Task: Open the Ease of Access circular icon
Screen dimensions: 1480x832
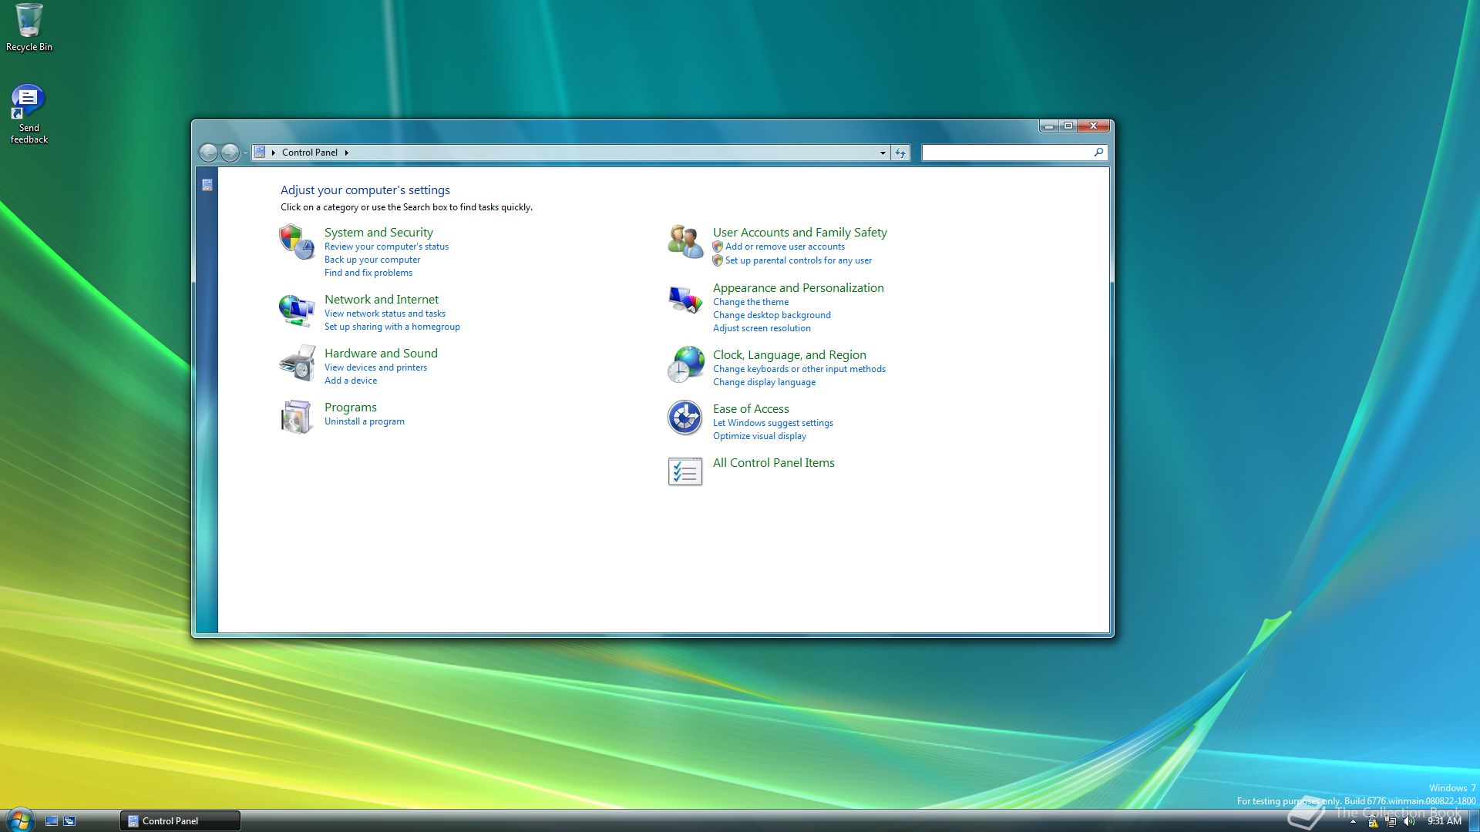Action: click(x=685, y=418)
